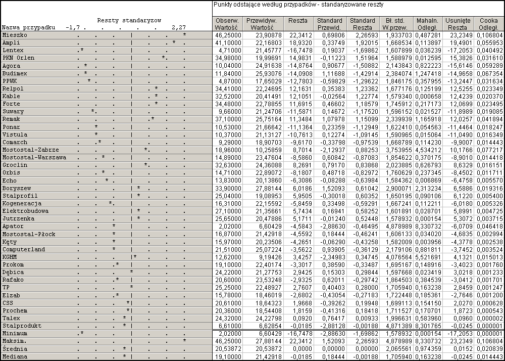Click the Standard Reszta column header
The image size is (505, 361).
[362, 24]
